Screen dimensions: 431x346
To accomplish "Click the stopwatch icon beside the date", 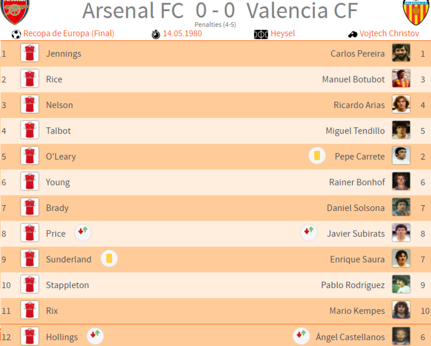I will point(156,34).
